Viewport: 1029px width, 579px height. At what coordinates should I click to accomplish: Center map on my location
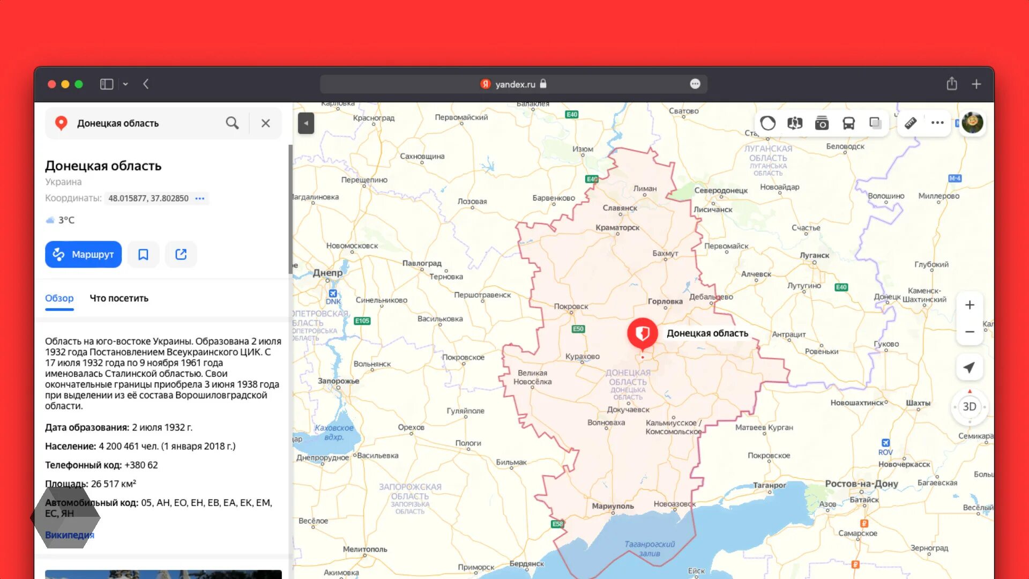pyautogui.click(x=969, y=368)
